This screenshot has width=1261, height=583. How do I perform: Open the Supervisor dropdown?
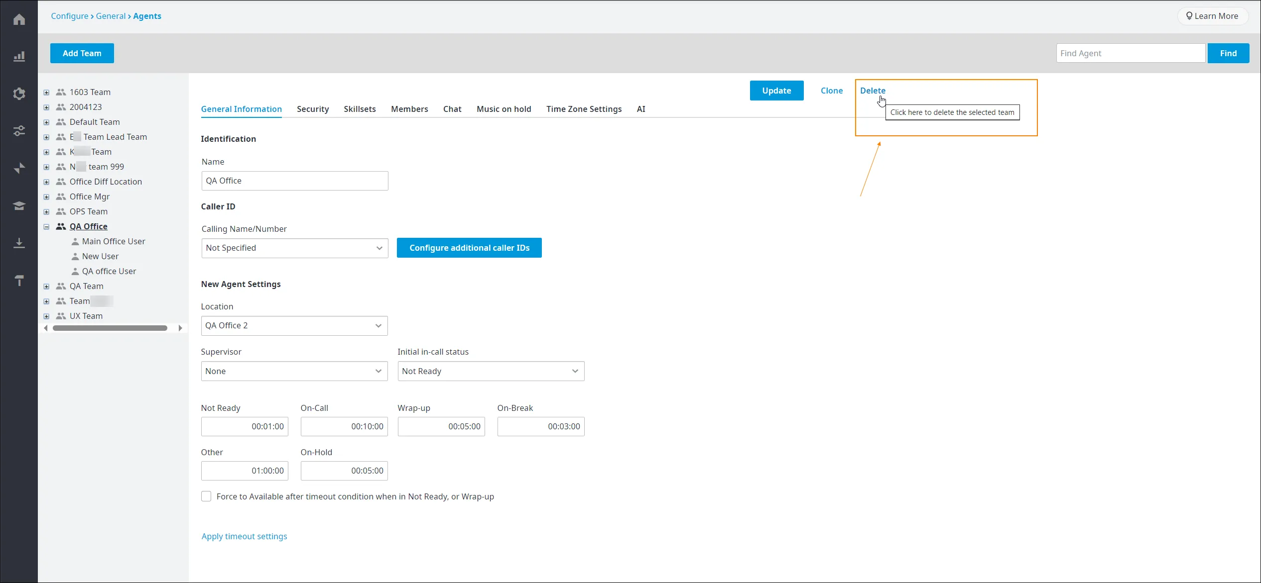[x=294, y=371]
